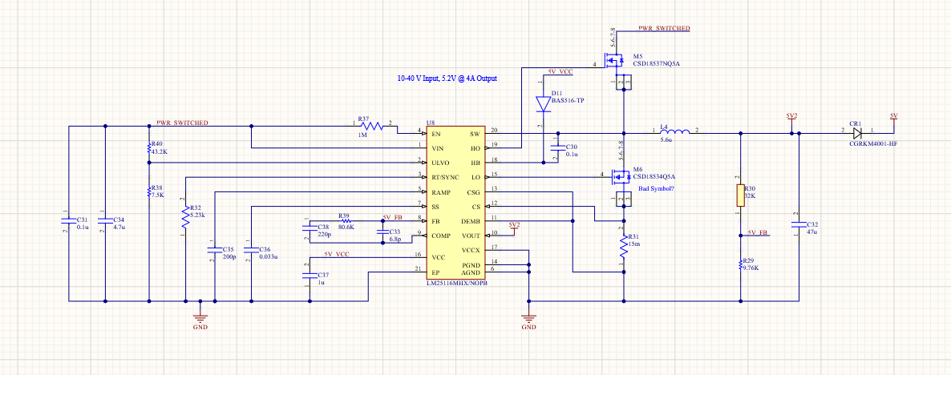Select the R40 resistor symbol
The height and width of the screenshot is (419, 951).
[x=148, y=148]
